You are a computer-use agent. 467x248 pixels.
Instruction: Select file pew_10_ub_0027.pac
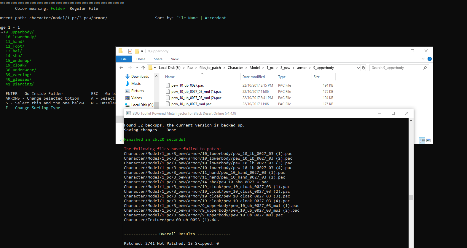(187, 85)
